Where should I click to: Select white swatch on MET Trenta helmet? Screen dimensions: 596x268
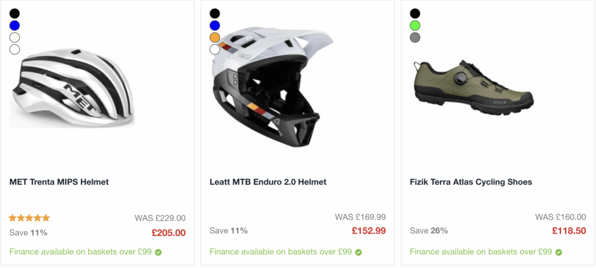click(x=15, y=49)
